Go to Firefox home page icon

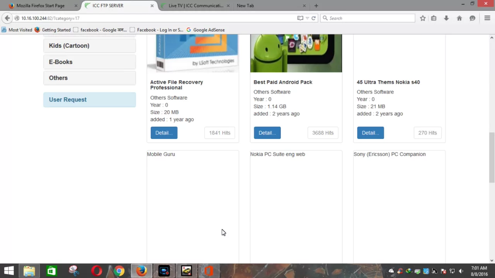[459, 18]
